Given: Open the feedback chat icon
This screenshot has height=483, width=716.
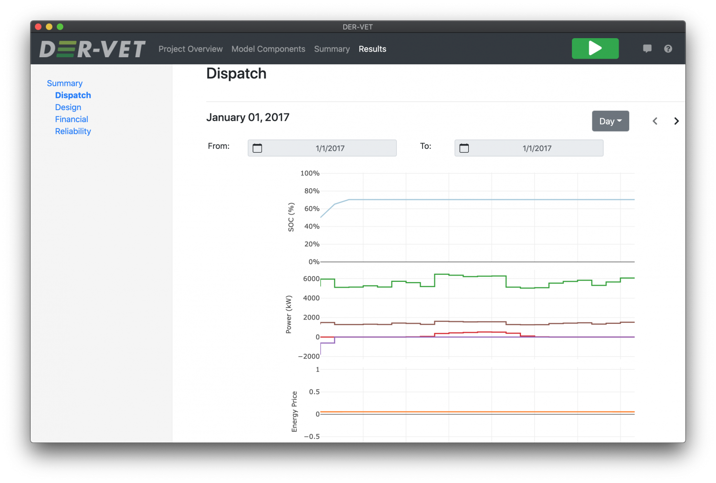Looking at the screenshot, I should coord(647,48).
